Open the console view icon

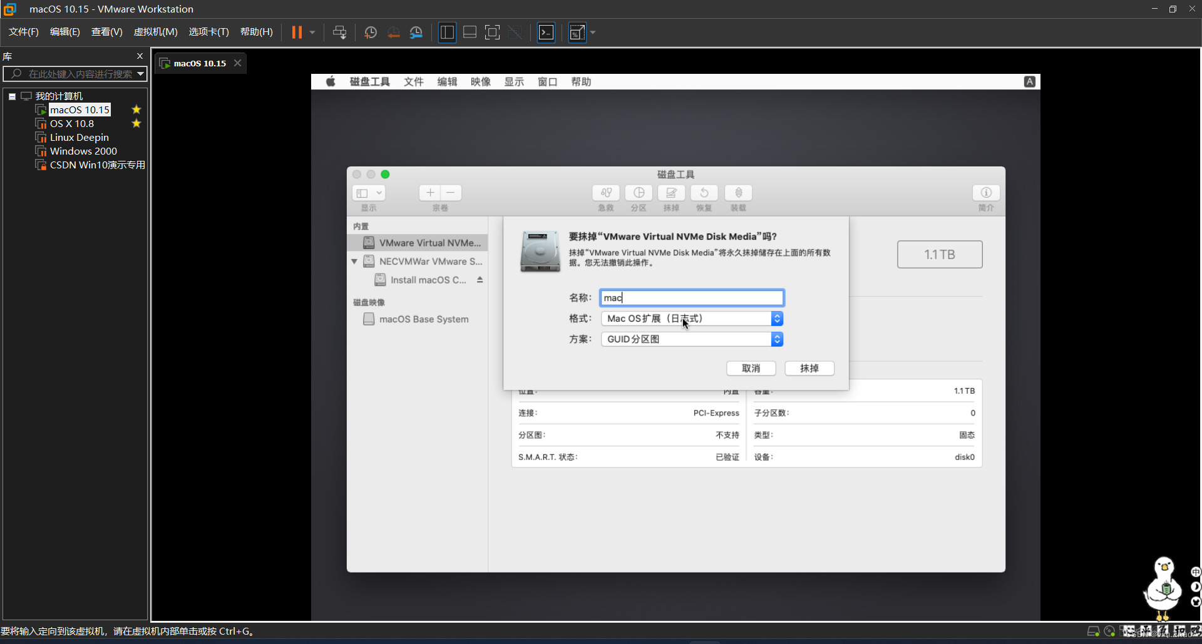click(x=547, y=33)
